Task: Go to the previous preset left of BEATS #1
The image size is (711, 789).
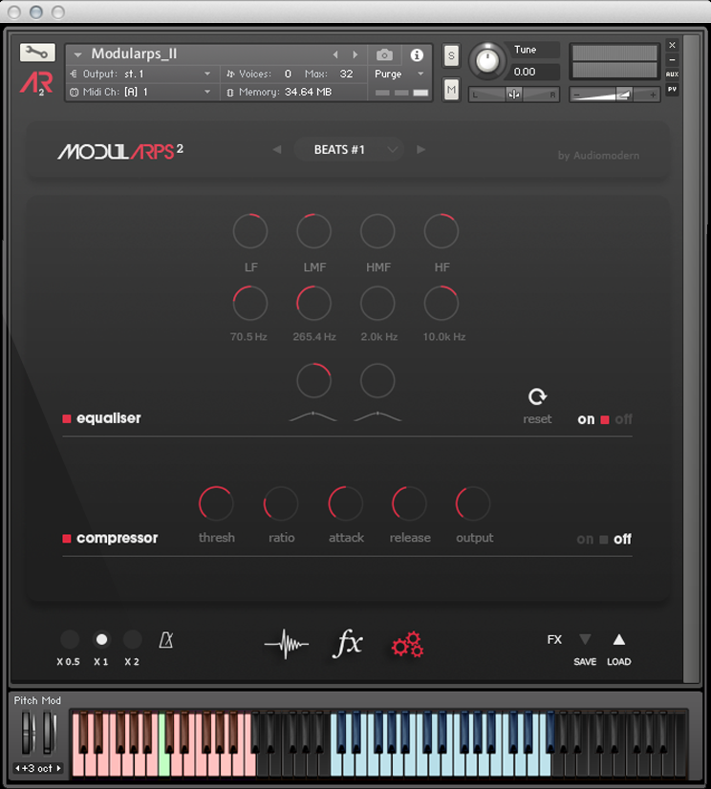Action: coord(277,149)
